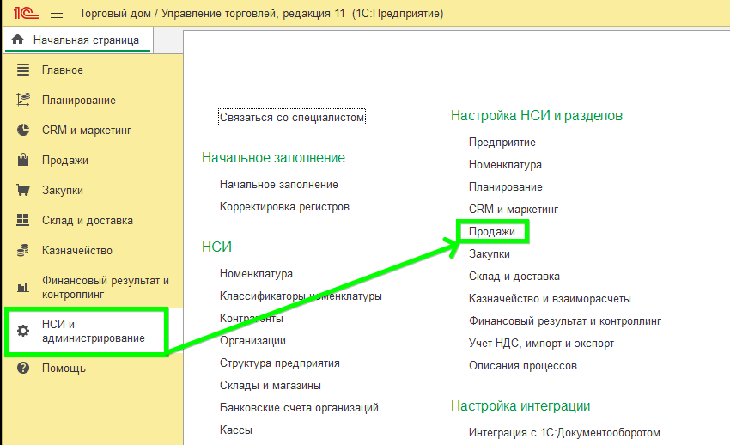Open Номенклатура under Настройка НСИ и разделов
Viewport: 730px width, 445px height.
tap(505, 164)
